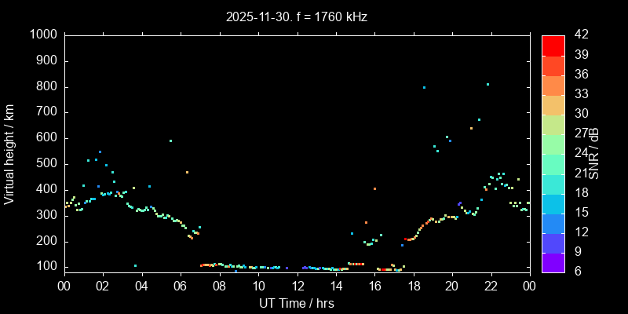Click the 1000 km tick on y-axis
The height and width of the screenshot is (314, 628).
coord(43,35)
